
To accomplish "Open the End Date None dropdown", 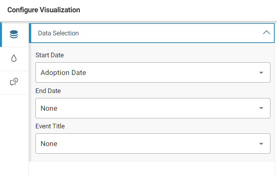I will 153,108.
